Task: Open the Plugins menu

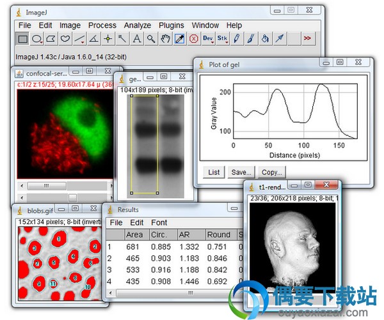Action: (171, 26)
